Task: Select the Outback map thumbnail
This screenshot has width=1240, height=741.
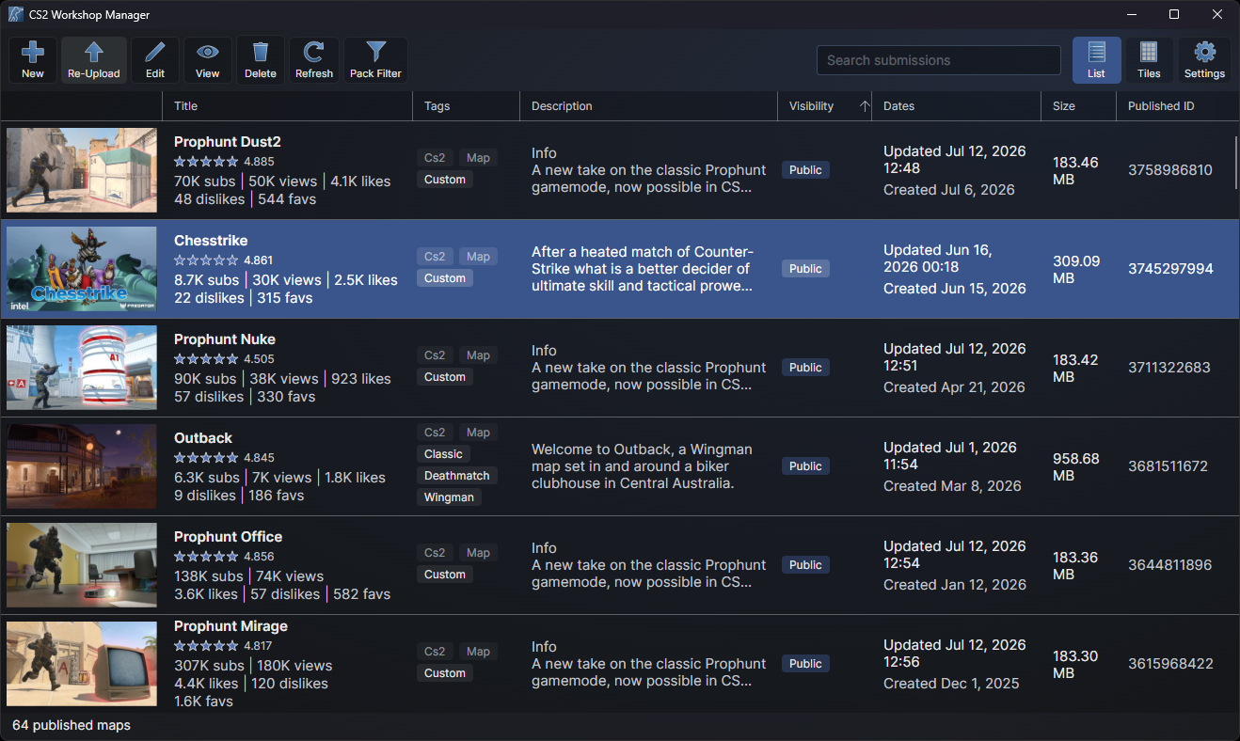Action: coord(82,466)
